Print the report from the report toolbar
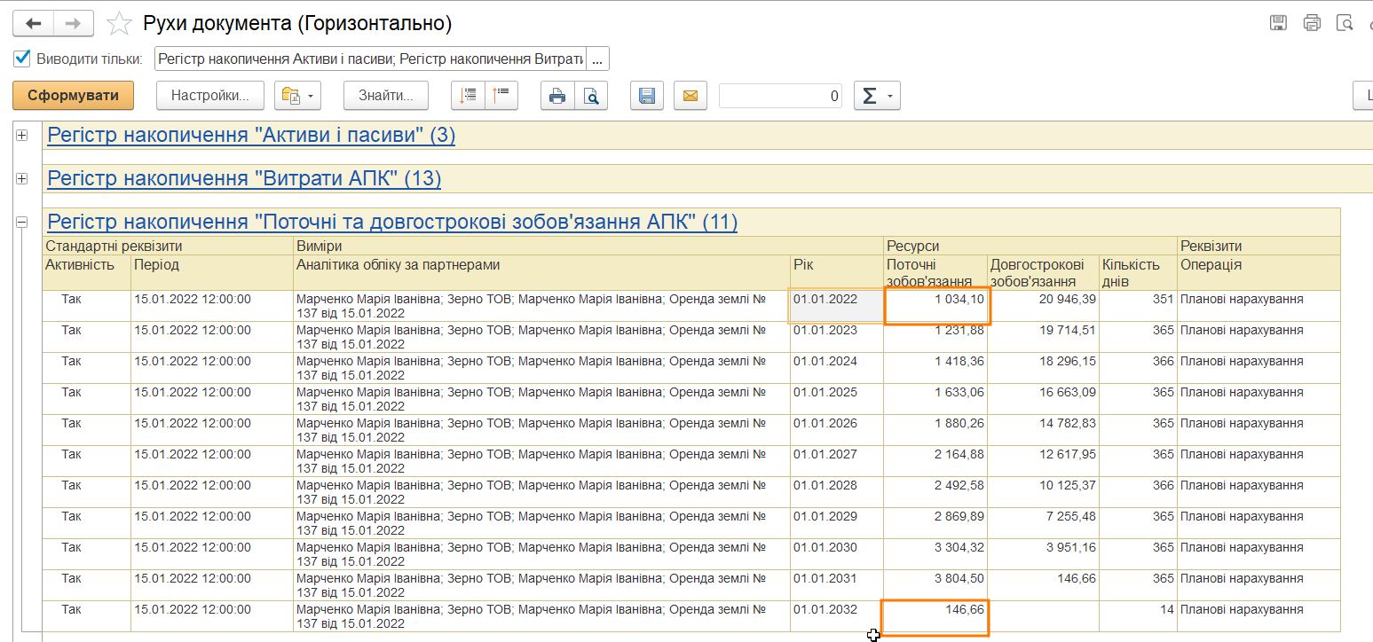 (x=557, y=96)
